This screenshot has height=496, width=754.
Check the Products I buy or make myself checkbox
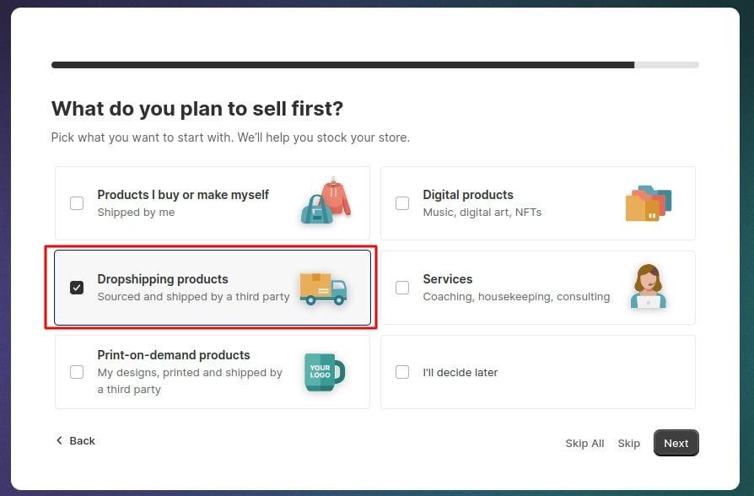[77, 203]
